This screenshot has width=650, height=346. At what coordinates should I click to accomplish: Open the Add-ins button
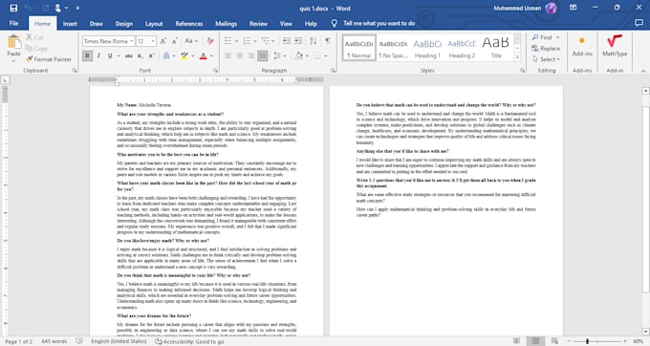[582, 46]
